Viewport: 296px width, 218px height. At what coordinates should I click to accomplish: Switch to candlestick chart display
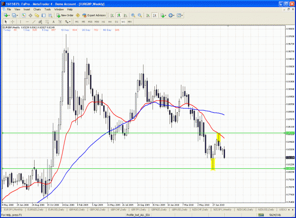119,16
